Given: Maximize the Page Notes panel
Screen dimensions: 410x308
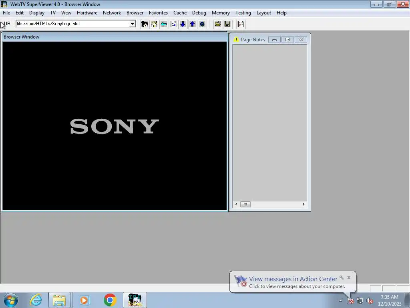Looking at the screenshot, I should pos(287,40).
